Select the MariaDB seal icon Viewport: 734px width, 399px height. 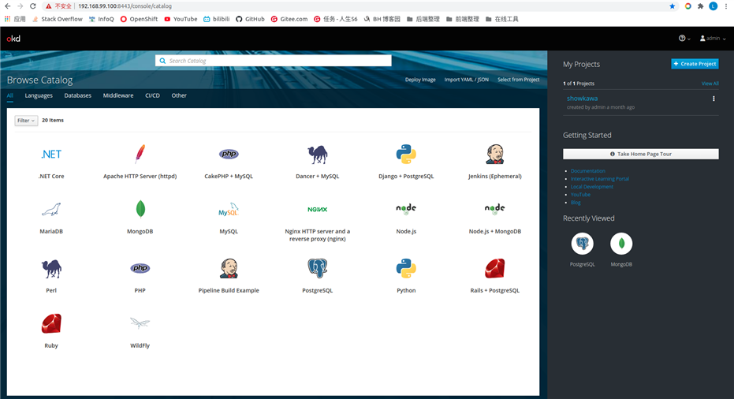pyautogui.click(x=51, y=209)
